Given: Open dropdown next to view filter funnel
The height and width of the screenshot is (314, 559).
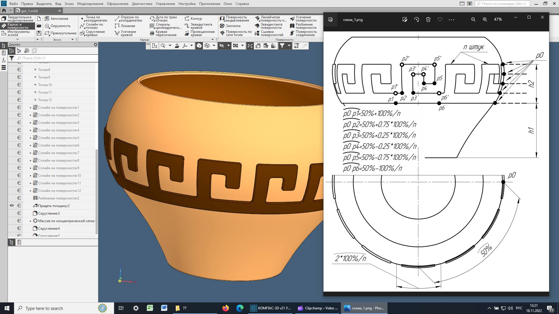Looking at the screenshot, I should pos(289,46).
